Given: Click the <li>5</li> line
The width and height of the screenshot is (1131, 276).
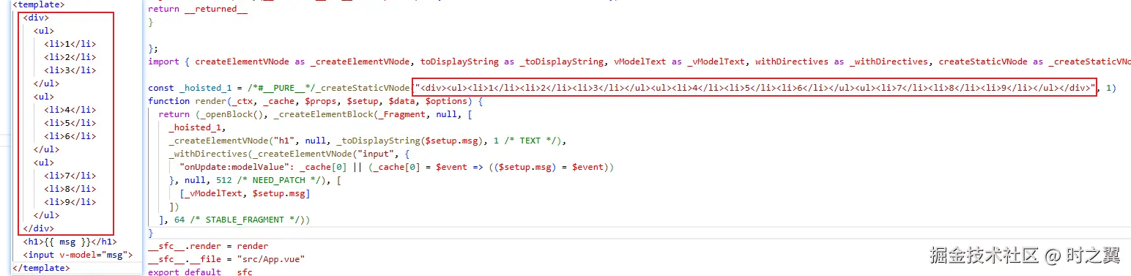Looking at the screenshot, I should tap(70, 123).
